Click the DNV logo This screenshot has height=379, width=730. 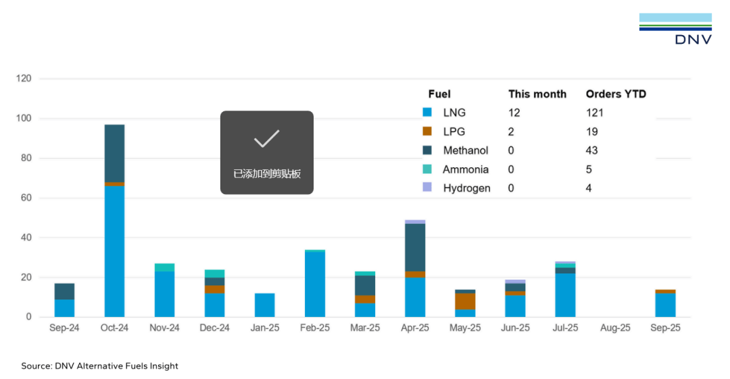click(x=675, y=28)
